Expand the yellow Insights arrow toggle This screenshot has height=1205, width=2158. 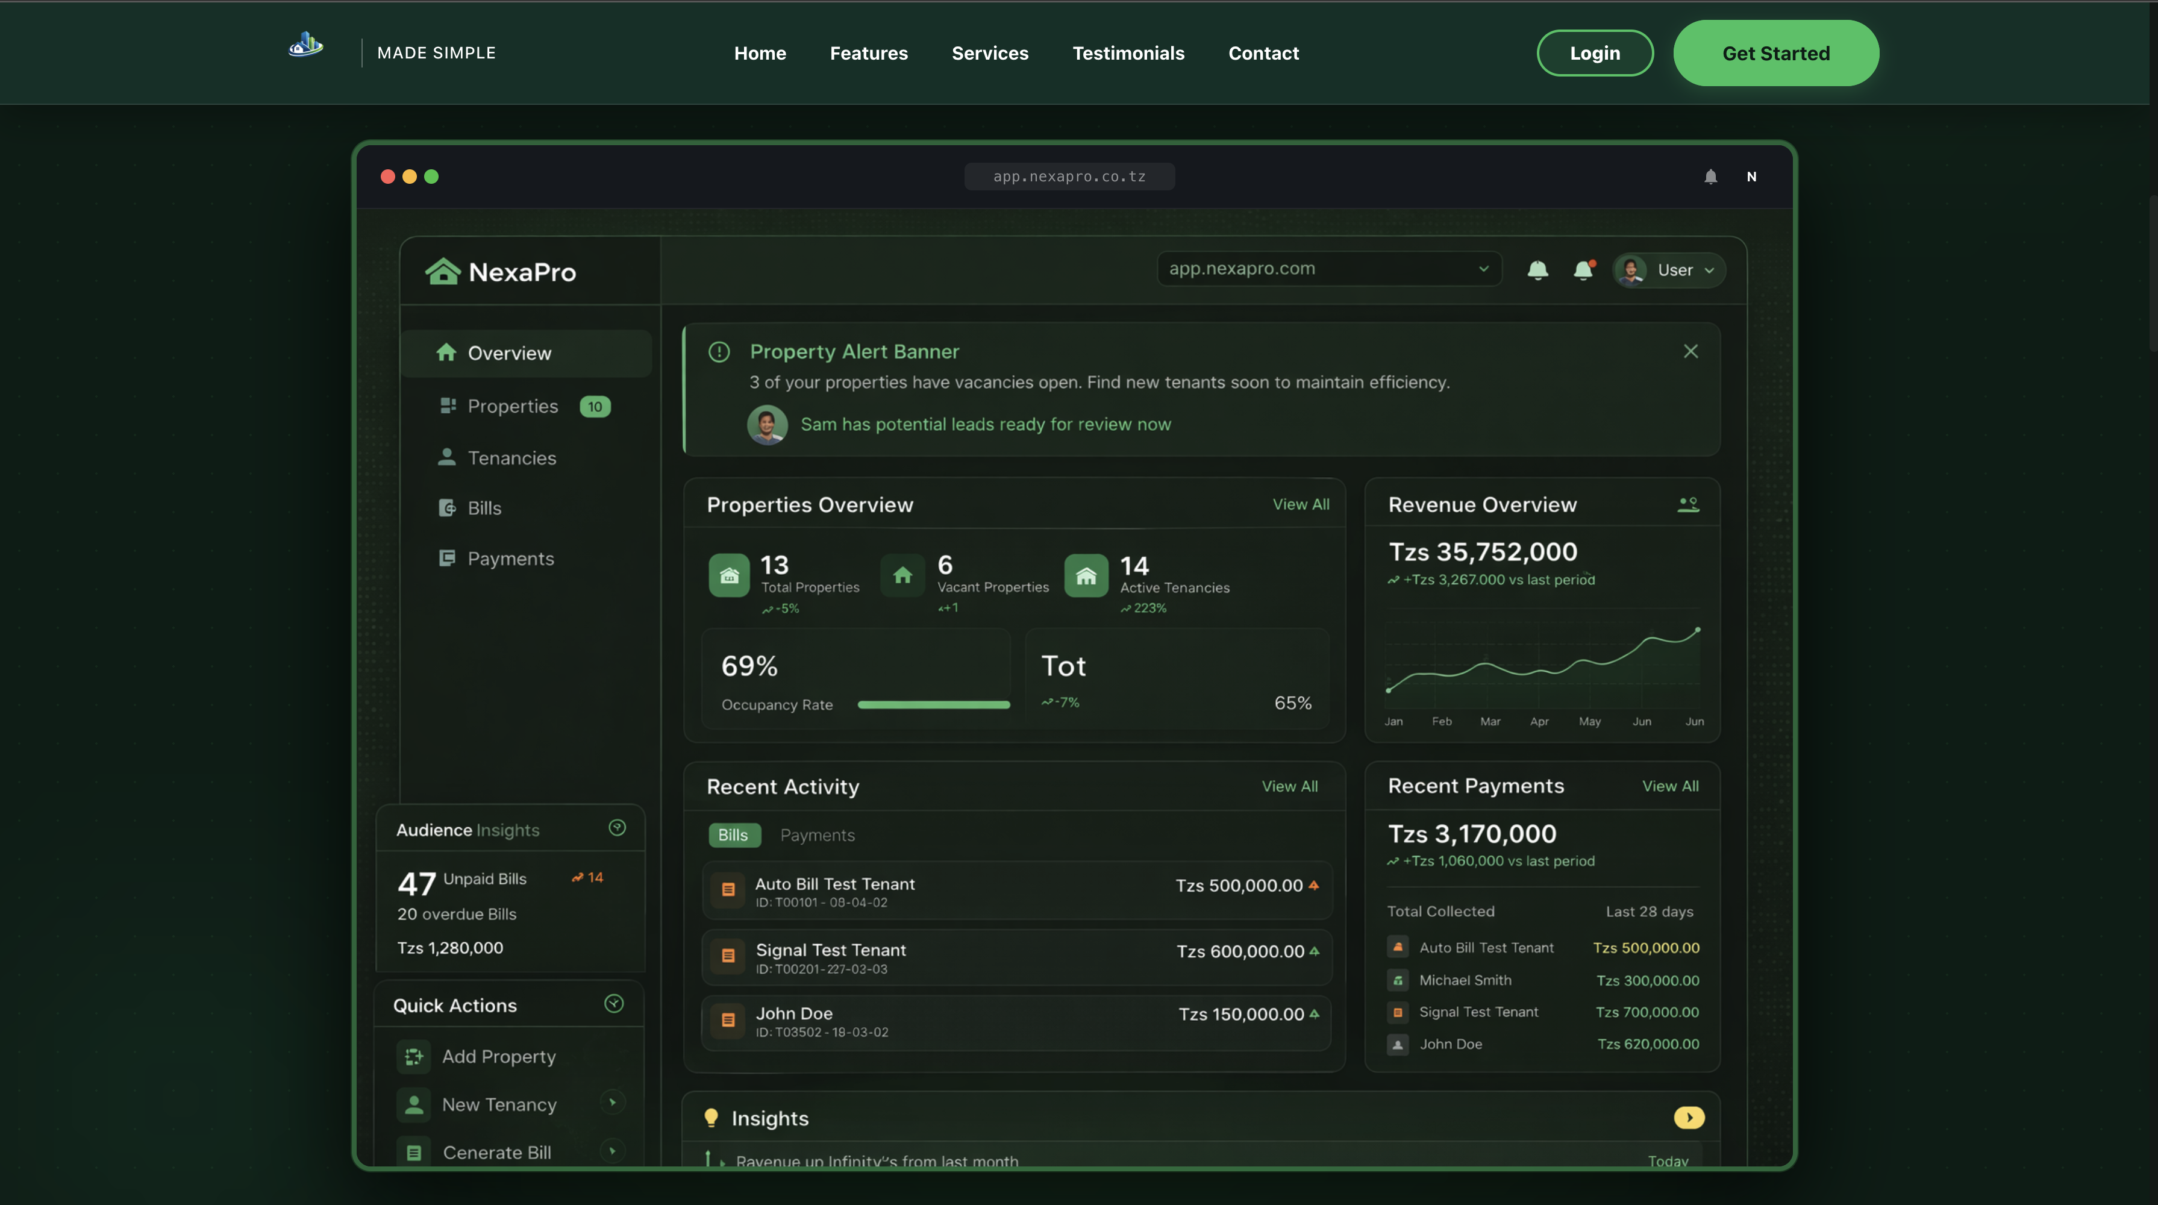click(1689, 1118)
